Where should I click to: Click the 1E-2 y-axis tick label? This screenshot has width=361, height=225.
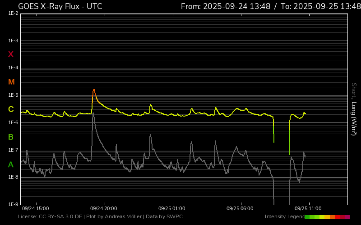13,13
